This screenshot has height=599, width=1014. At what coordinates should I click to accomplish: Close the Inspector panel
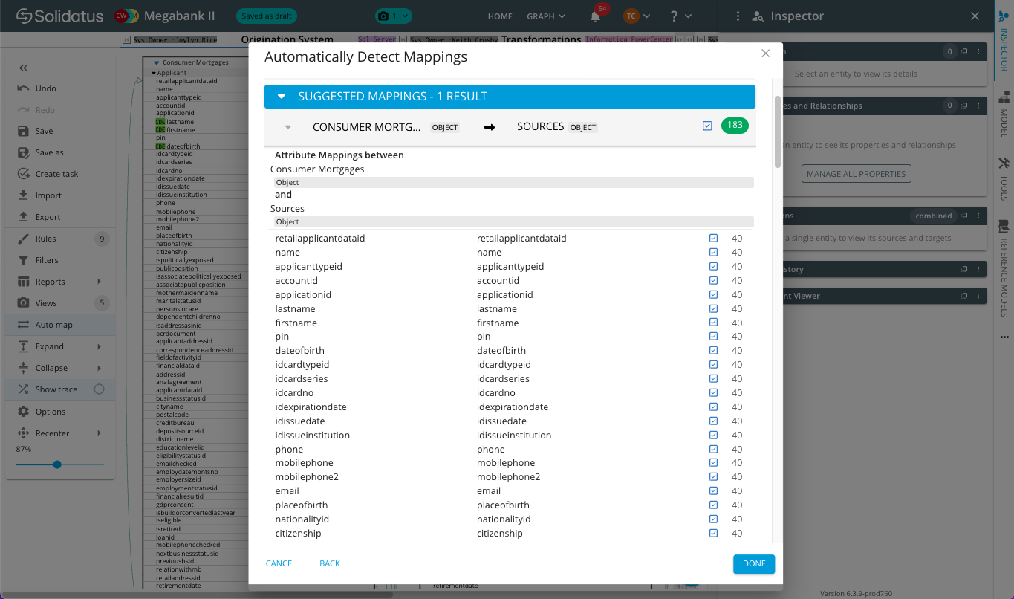[975, 16]
